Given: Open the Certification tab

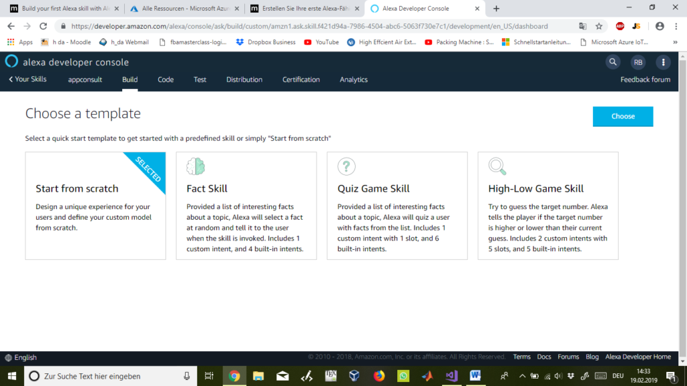Looking at the screenshot, I should click(301, 80).
